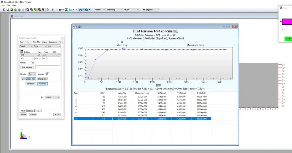Select the printer icon on the toolbar
Image resolution: width=292 pixels, height=153 pixels.
pos(23,10)
